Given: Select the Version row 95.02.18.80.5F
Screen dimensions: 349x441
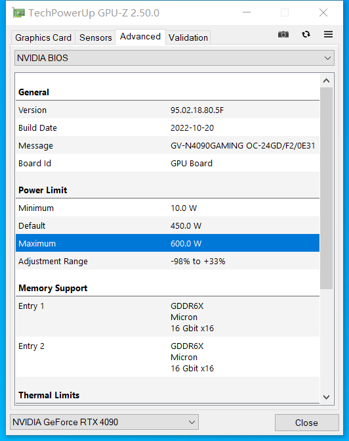Looking at the screenshot, I should click(168, 110).
